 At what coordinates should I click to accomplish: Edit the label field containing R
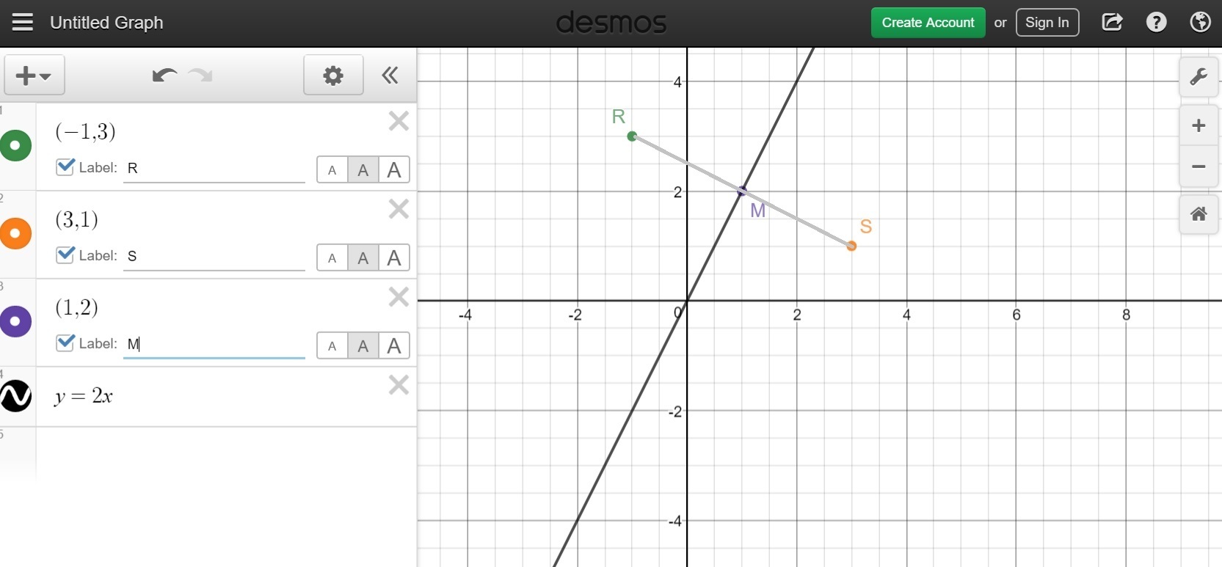click(214, 168)
